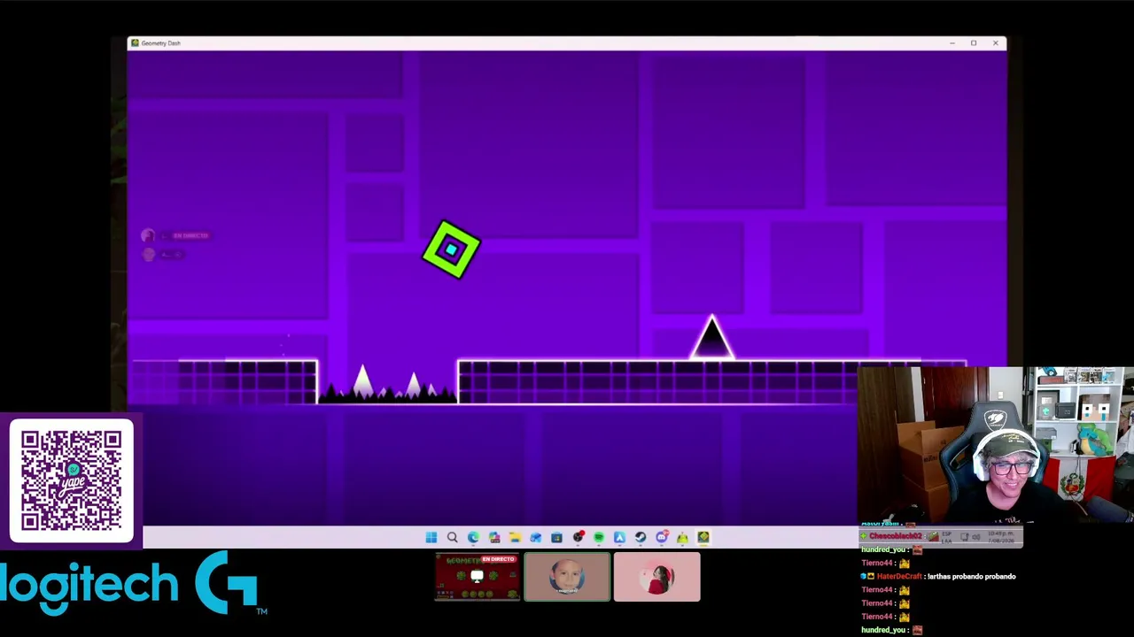Open Spotify from the taskbar
This screenshot has height=637, width=1134.
(x=599, y=537)
